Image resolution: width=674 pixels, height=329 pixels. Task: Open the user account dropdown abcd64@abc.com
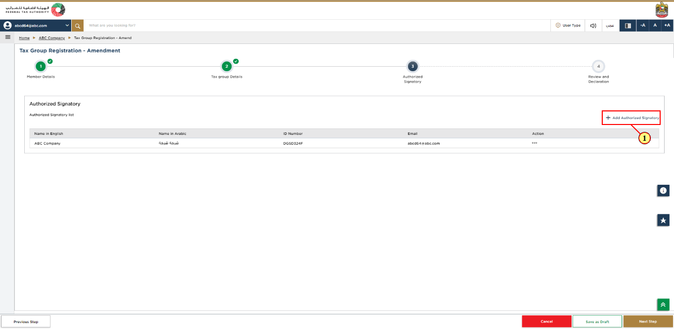[36, 25]
